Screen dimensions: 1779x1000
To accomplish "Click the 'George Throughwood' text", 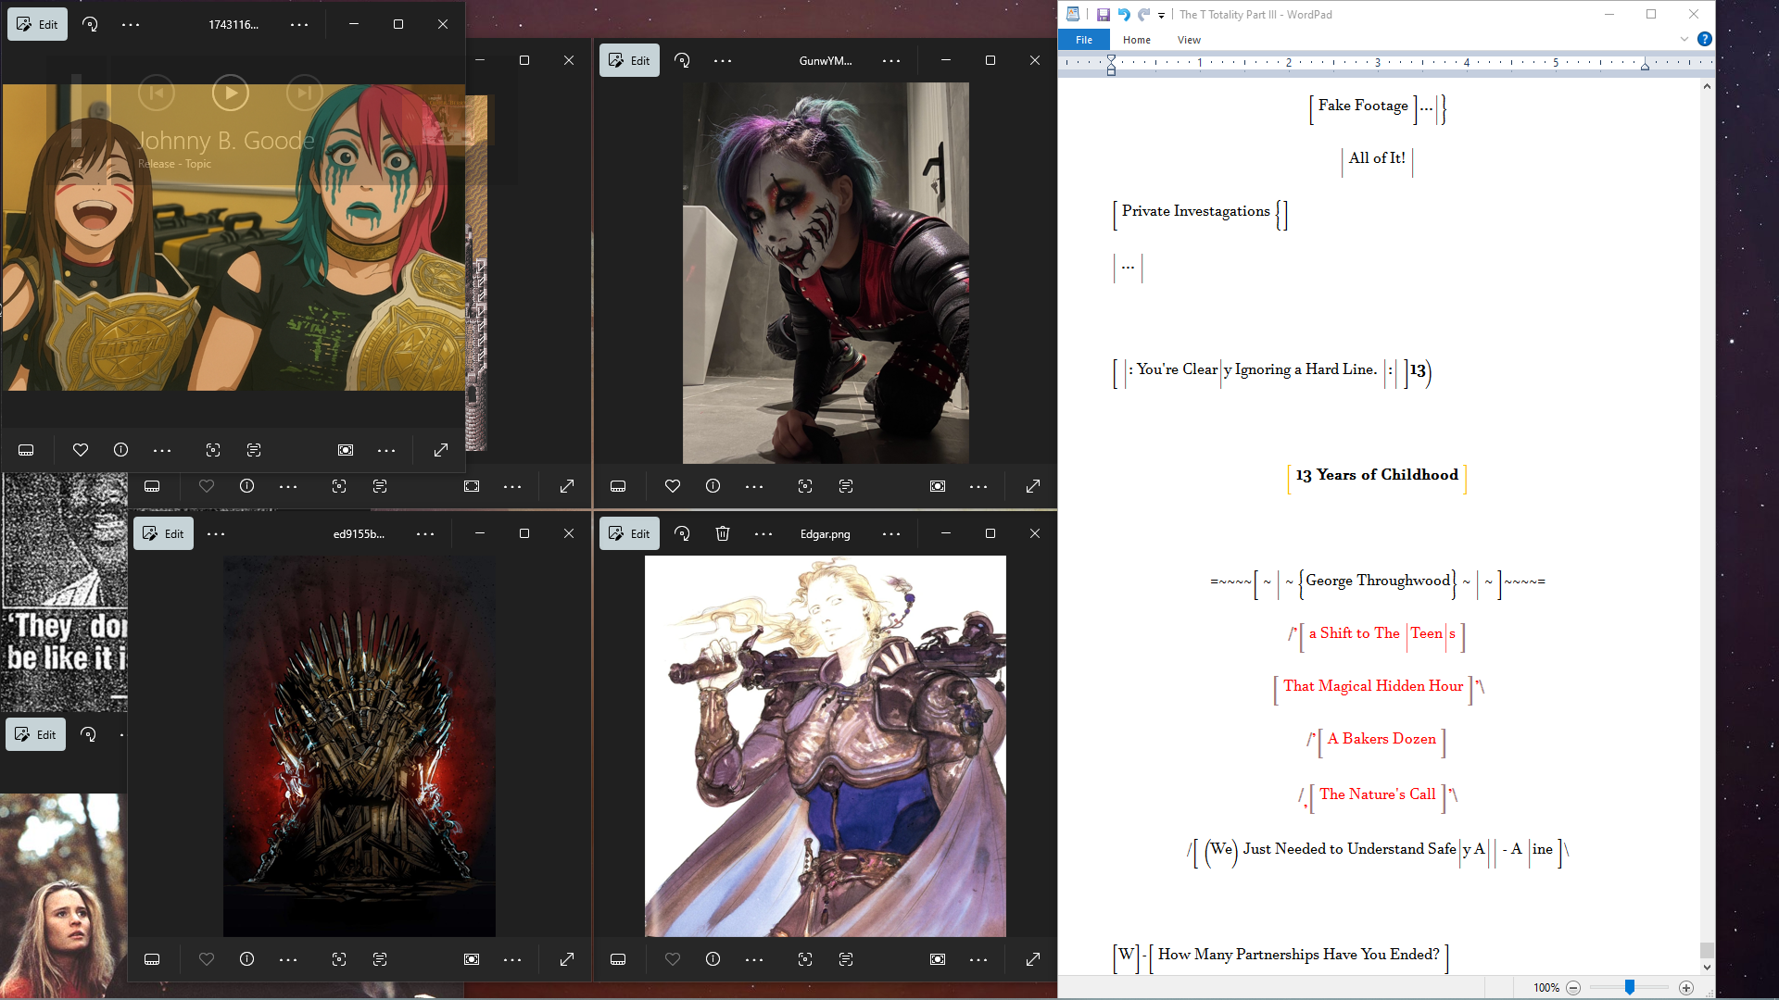I will tap(1378, 581).
